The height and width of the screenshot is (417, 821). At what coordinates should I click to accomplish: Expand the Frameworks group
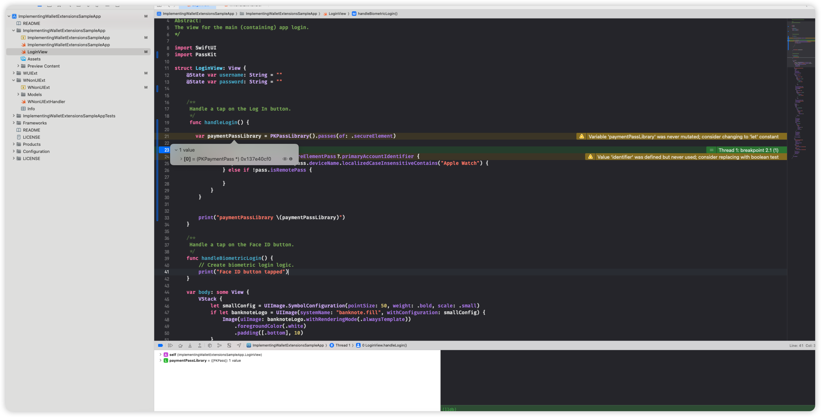coord(14,123)
